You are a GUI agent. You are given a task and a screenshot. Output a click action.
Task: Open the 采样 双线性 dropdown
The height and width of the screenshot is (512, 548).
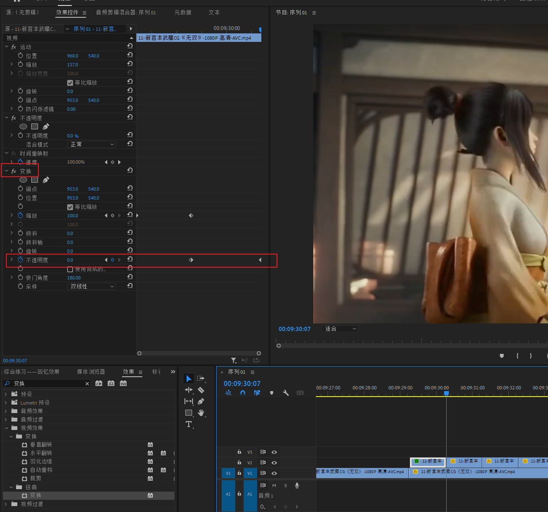(91, 287)
